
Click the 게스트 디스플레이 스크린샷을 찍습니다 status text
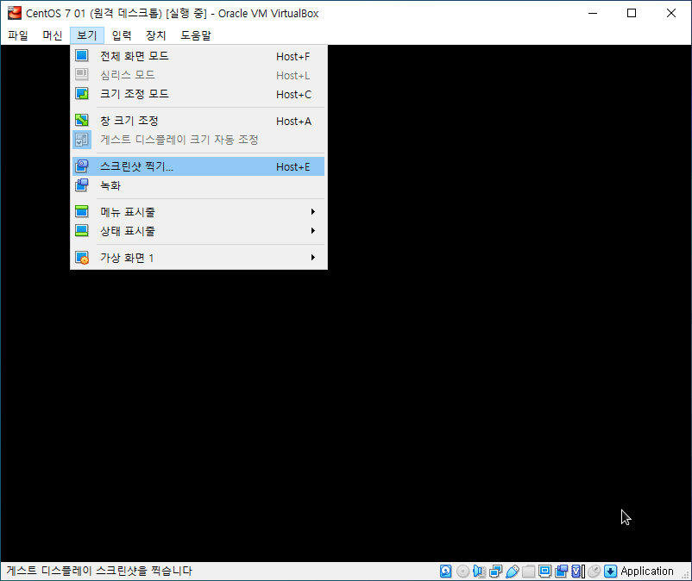(x=99, y=571)
